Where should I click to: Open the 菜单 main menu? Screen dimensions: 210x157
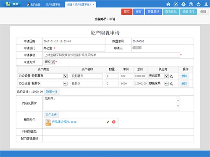(x=12, y=4)
